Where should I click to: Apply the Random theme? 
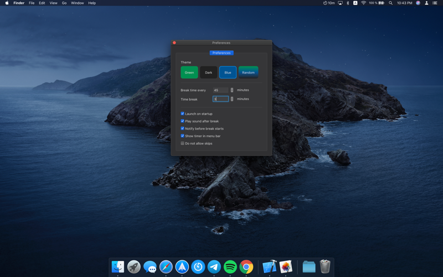tap(248, 72)
